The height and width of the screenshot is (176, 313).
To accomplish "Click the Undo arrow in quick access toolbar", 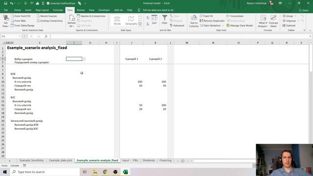I will point(12,3).
